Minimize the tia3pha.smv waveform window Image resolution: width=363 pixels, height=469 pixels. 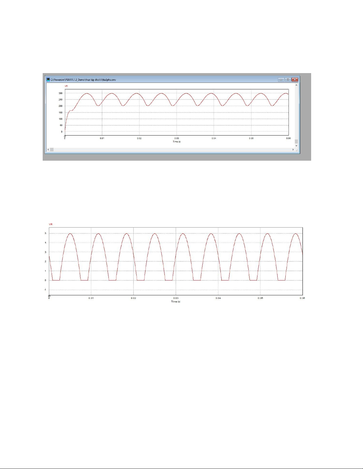pyautogui.click(x=281, y=80)
